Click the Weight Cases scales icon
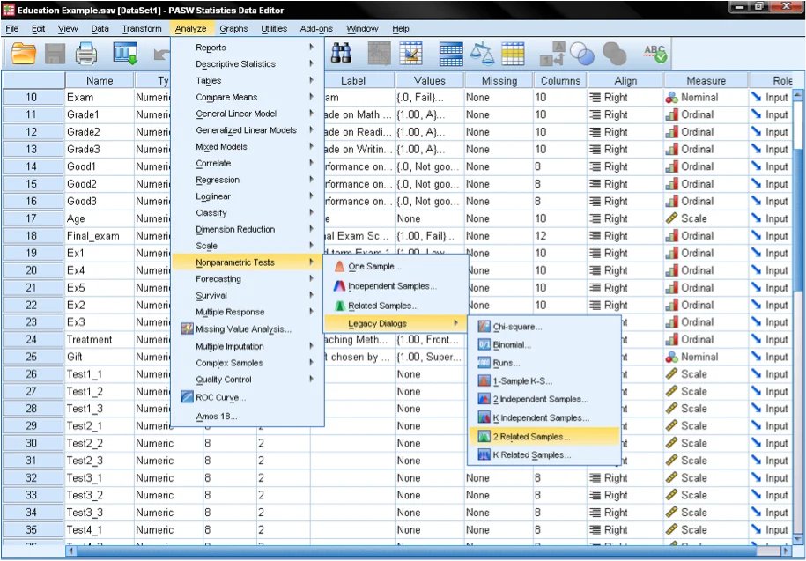This screenshot has height=561, width=806. [x=482, y=54]
